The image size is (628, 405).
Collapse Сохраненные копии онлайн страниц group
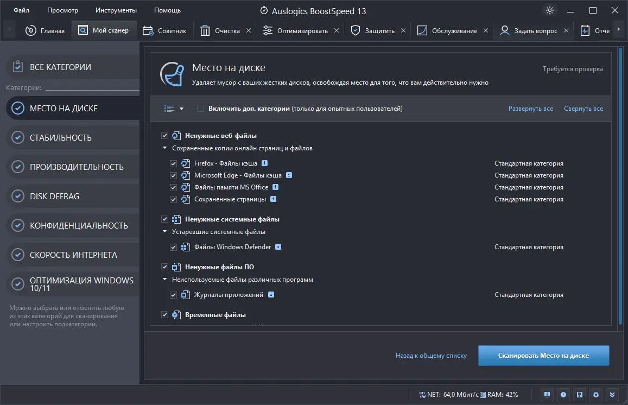tap(164, 148)
